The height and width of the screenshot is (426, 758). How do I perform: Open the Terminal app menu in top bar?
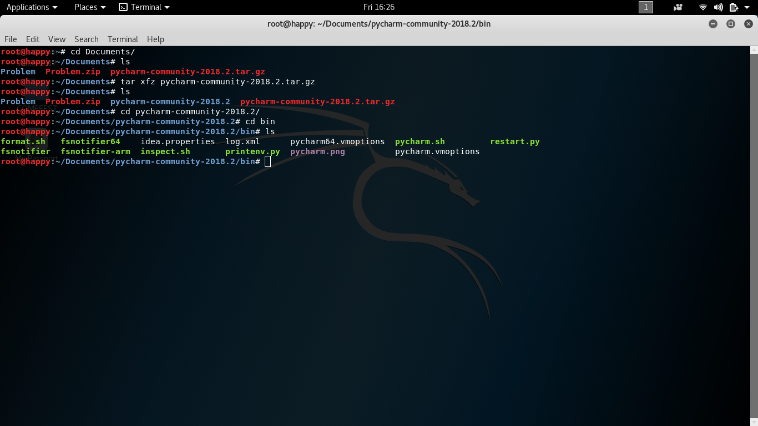(144, 7)
